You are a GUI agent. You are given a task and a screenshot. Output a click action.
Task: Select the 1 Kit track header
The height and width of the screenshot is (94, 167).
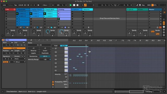pos(10,9)
